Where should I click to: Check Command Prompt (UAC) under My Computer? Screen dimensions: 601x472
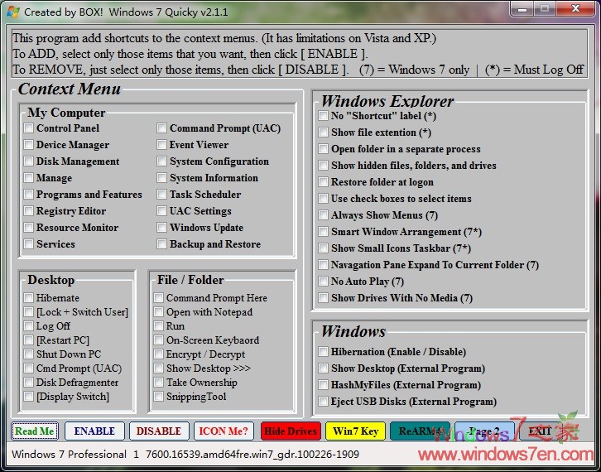[x=162, y=128]
